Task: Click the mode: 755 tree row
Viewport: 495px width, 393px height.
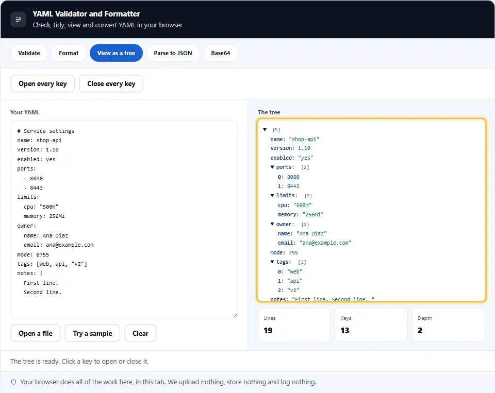Action: (284, 252)
